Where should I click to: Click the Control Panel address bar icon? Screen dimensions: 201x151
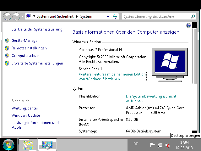click(x=28, y=16)
